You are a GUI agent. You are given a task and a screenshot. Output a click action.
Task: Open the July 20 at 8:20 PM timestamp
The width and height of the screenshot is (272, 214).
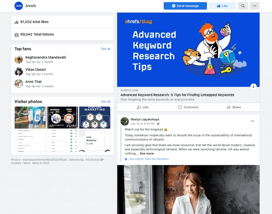142,124
